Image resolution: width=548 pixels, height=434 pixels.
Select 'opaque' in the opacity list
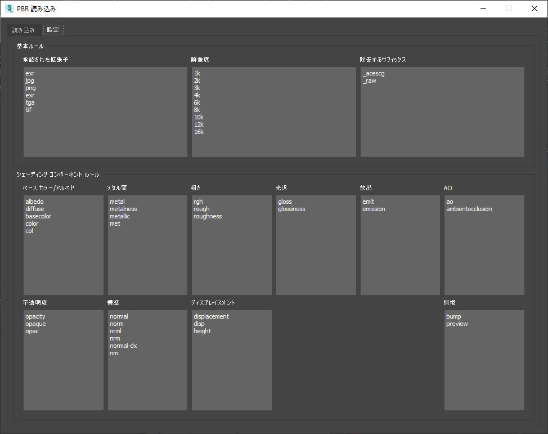35,324
